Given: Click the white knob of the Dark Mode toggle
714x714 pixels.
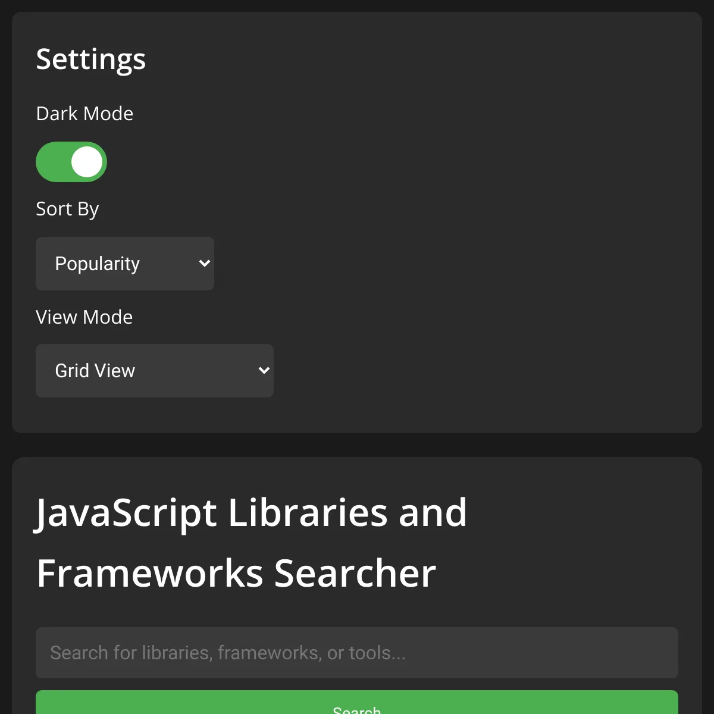Looking at the screenshot, I should (87, 162).
